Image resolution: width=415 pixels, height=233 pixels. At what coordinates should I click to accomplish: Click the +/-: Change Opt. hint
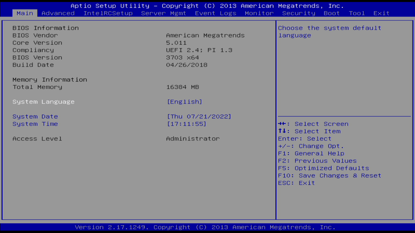click(311, 146)
